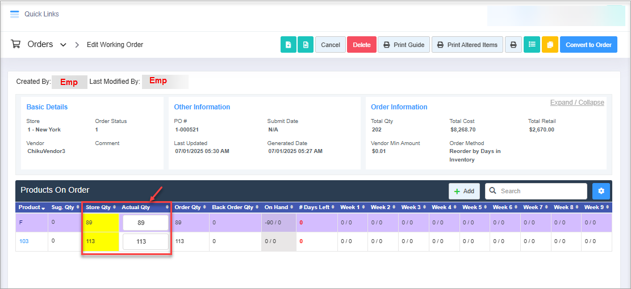
Task: Click the yellow copy icon button
Action: 550,45
